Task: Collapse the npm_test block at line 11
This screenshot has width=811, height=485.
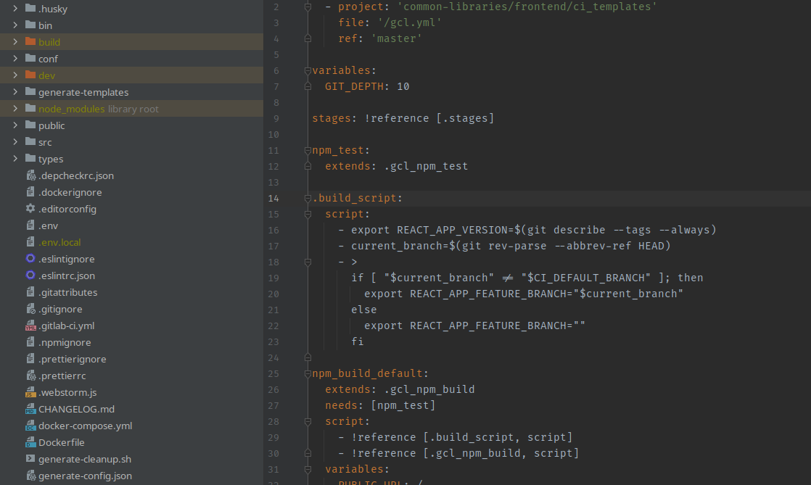Action: 308,151
